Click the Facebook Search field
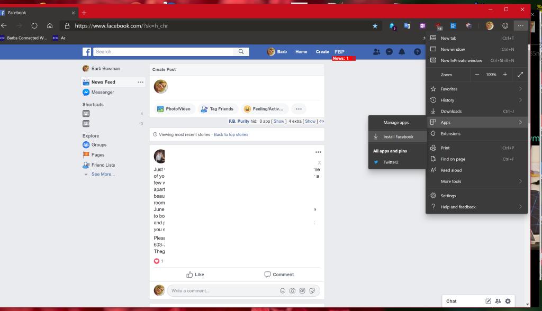This screenshot has width=542, height=311. (163, 51)
